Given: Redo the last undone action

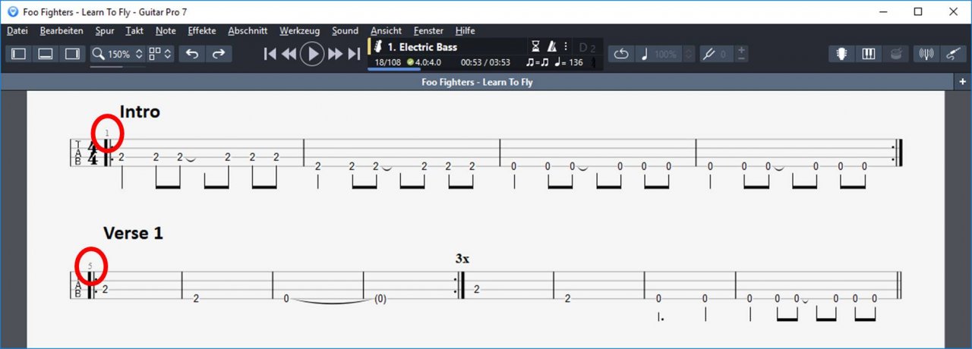Looking at the screenshot, I should 218,54.
